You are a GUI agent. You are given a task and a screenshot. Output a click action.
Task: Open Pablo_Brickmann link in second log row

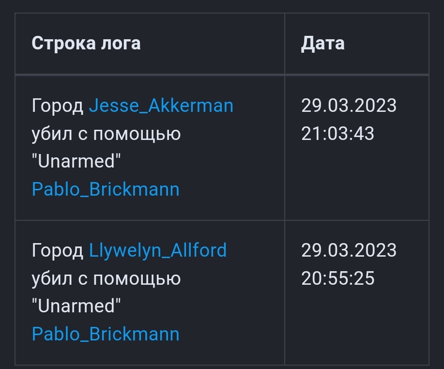[106, 334]
